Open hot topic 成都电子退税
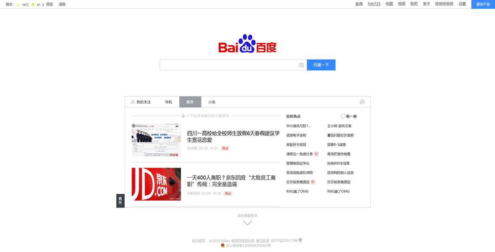The image size is (495, 252). [296, 135]
